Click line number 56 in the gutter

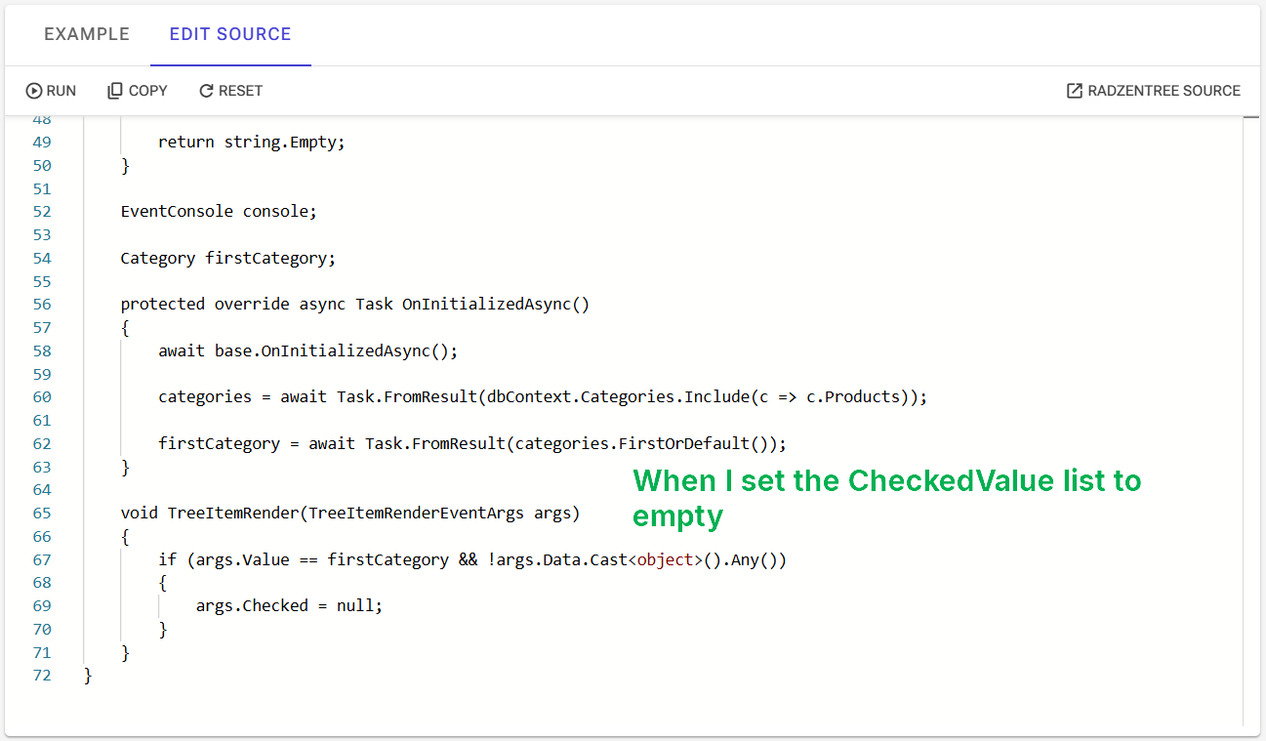click(42, 304)
